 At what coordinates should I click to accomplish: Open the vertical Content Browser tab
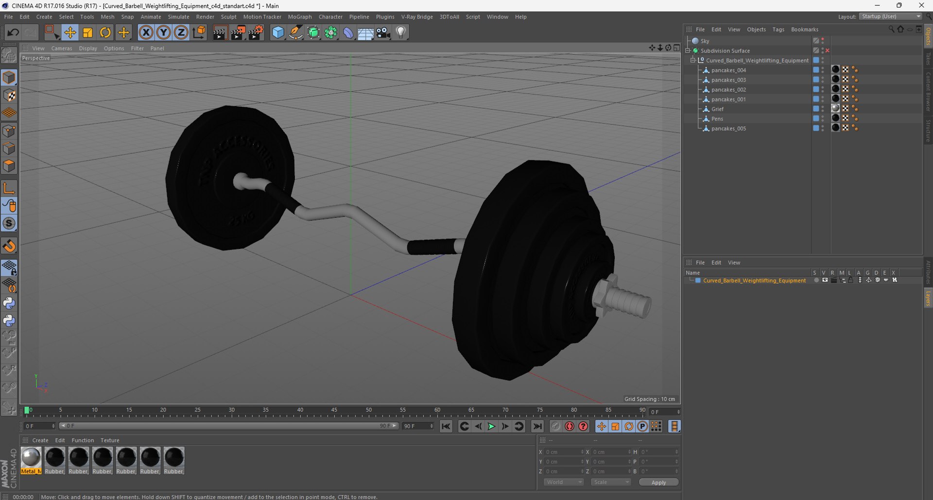pyautogui.click(x=928, y=92)
